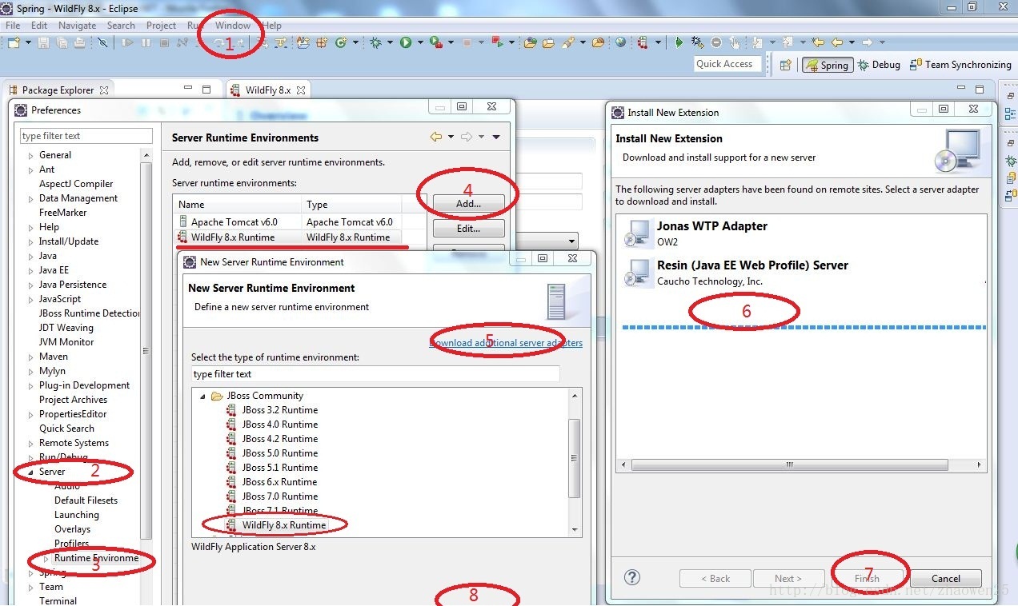Click the Debug bug toolbar icon
This screenshot has width=1018, height=606.
point(375,42)
